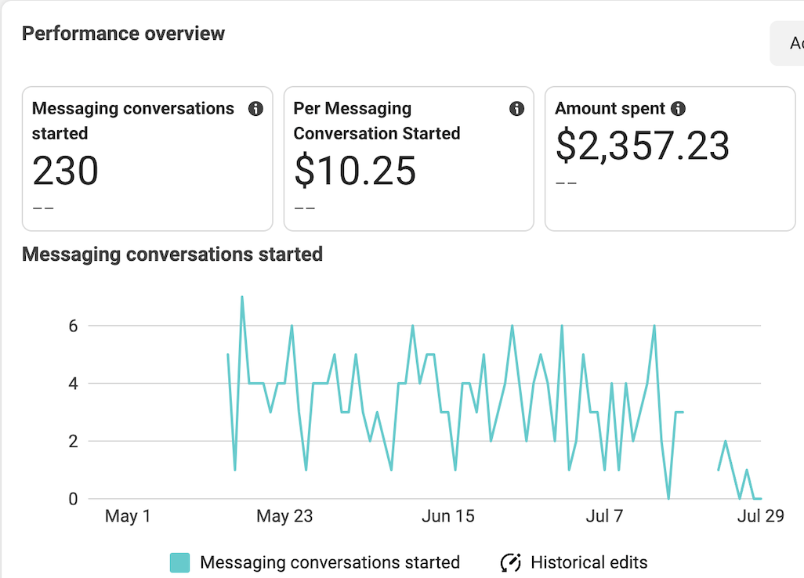The height and width of the screenshot is (578, 804).
Task: Click the Historical edits gauge icon
Action: click(x=511, y=562)
